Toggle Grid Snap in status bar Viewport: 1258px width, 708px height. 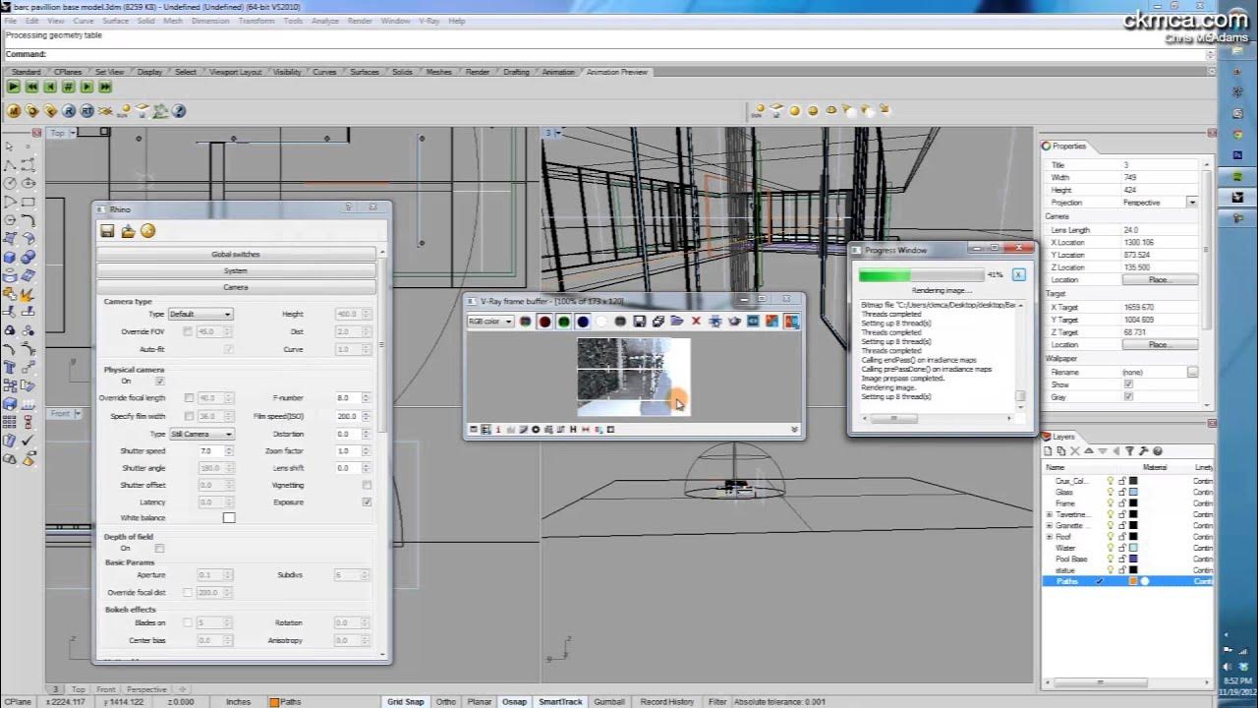(x=405, y=702)
